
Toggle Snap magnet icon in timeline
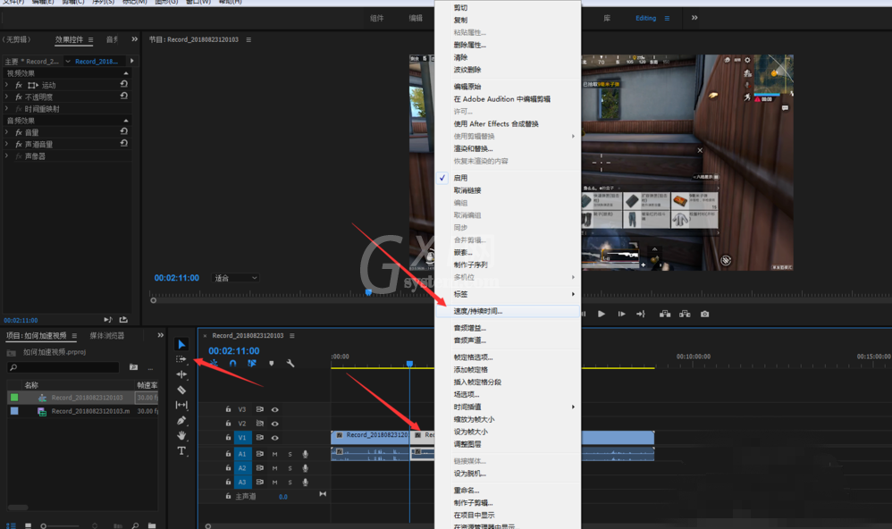click(232, 363)
